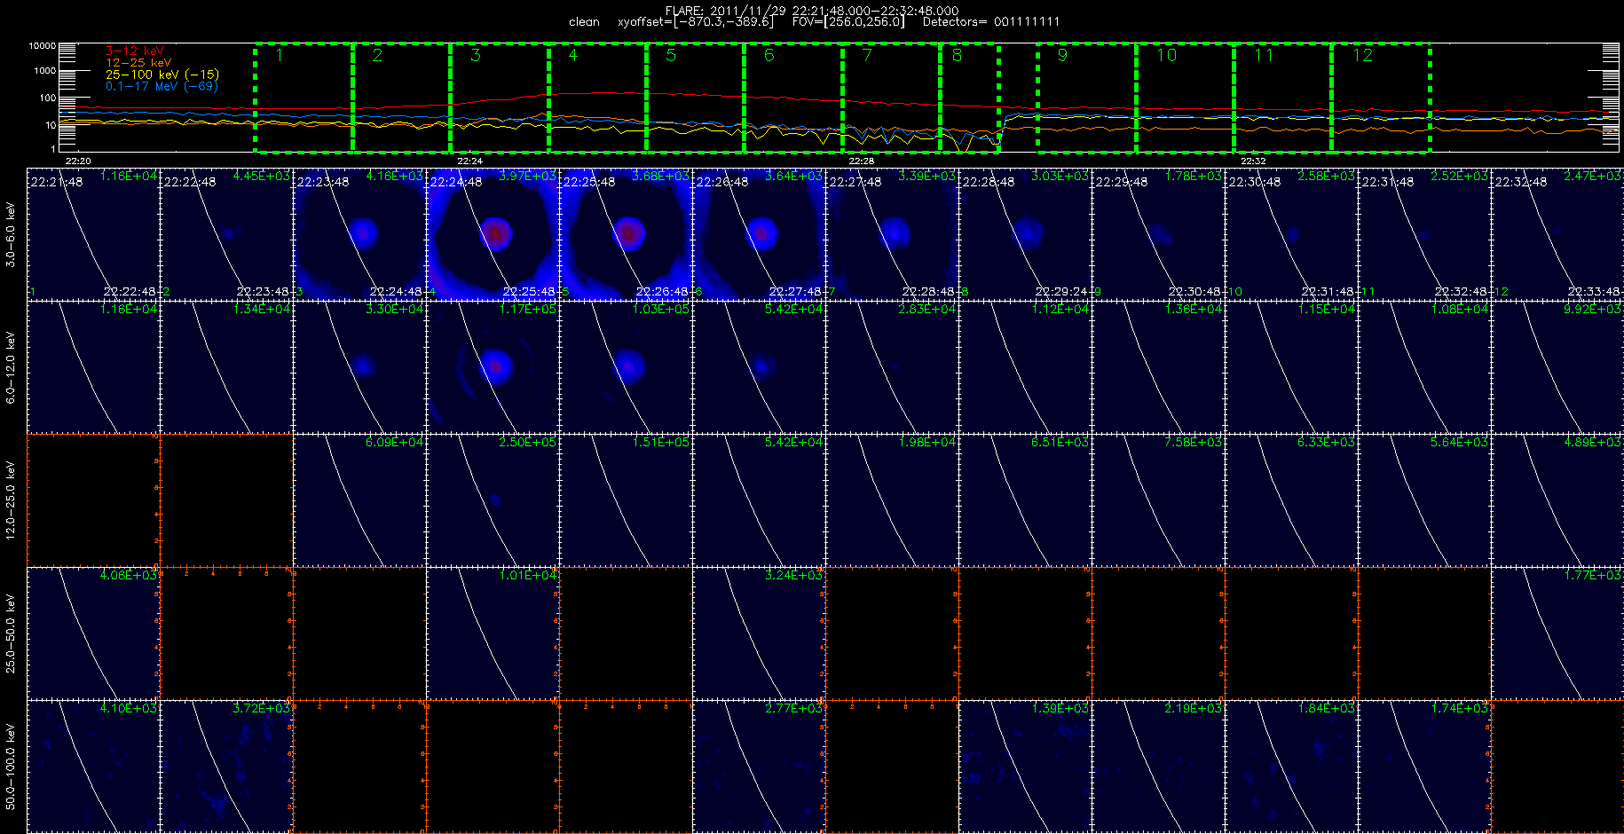This screenshot has height=834, width=1624.
Task: Select interval number 12 in the light curve
Action: (x=1381, y=97)
